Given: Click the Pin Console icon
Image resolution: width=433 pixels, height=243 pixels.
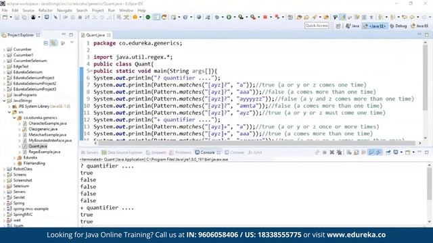Looking at the screenshot, I should pyautogui.click(x=388, y=152).
